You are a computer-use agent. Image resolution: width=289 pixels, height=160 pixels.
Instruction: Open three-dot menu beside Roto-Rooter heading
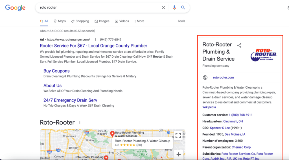80,123
